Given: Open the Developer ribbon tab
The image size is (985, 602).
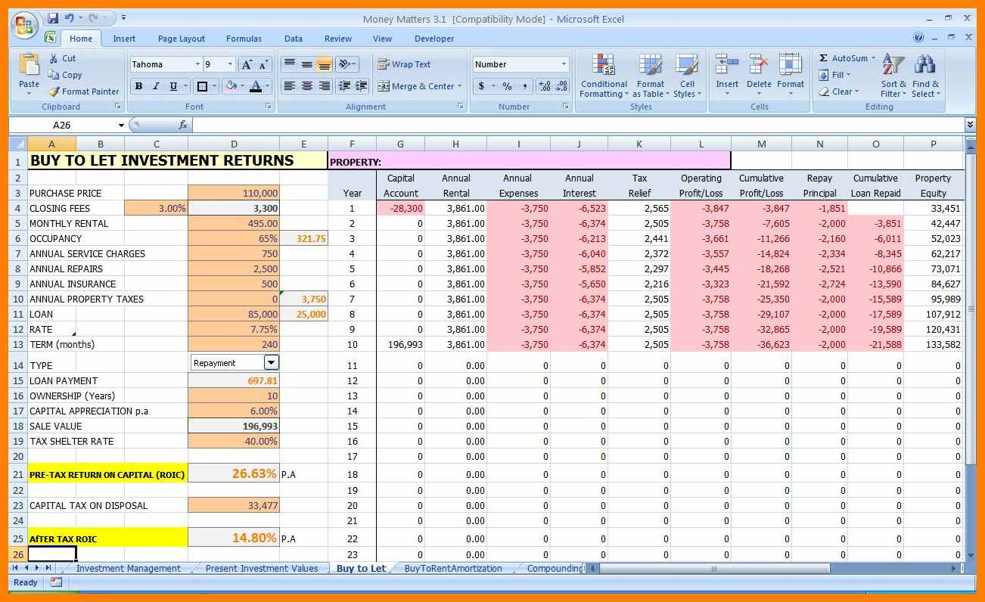Looking at the screenshot, I should pos(433,38).
